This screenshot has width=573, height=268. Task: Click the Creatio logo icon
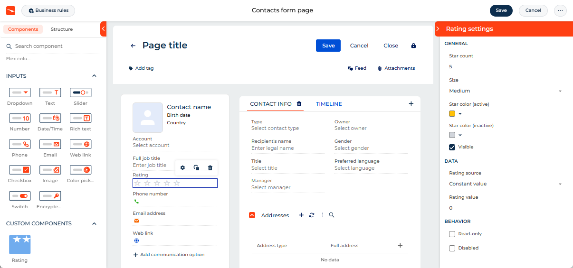click(11, 10)
